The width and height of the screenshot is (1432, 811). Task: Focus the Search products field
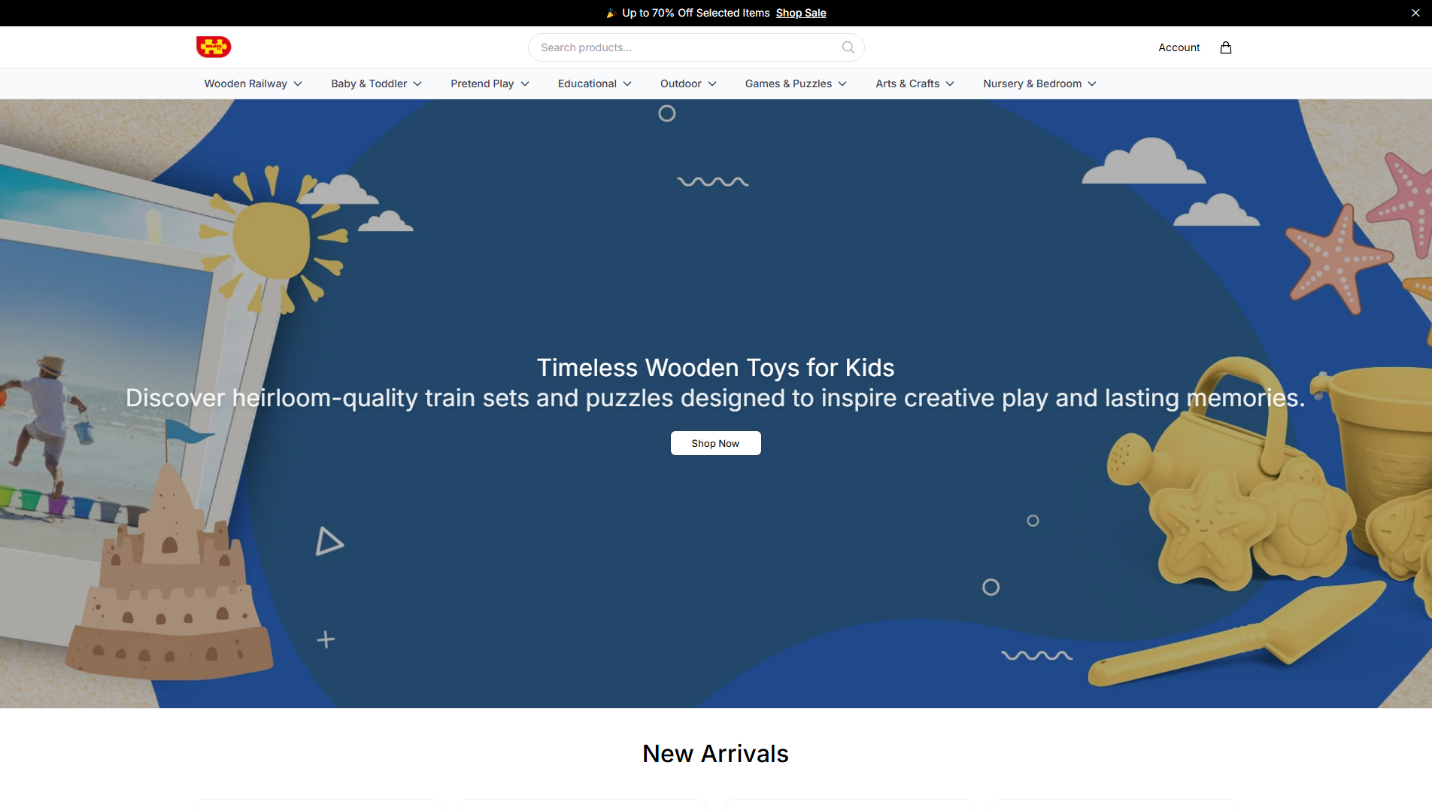pyautogui.click(x=696, y=47)
